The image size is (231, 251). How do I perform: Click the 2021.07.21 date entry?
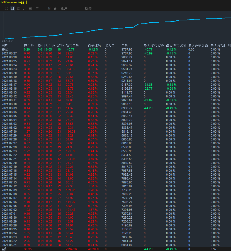coord(9,159)
